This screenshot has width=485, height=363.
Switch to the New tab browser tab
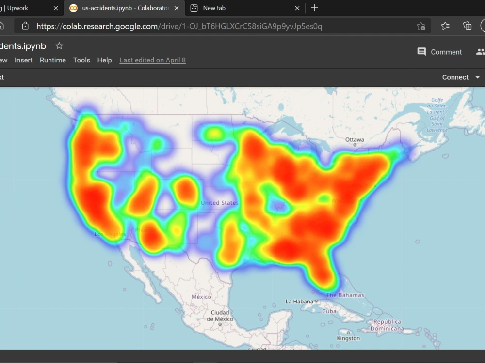coord(244,8)
